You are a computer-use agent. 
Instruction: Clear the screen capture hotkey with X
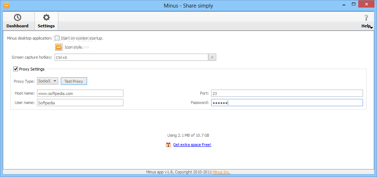[x=212, y=57]
